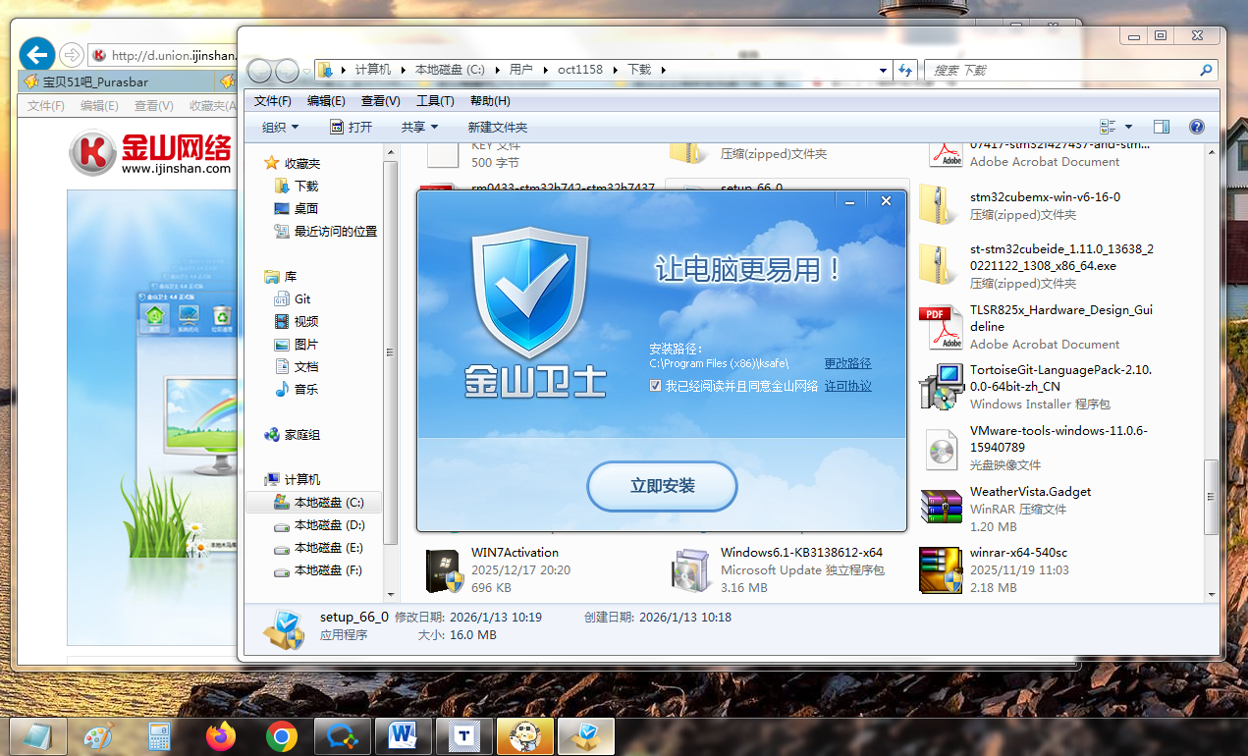Open the Explorer help icon
The height and width of the screenshot is (756, 1248).
(1196, 127)
